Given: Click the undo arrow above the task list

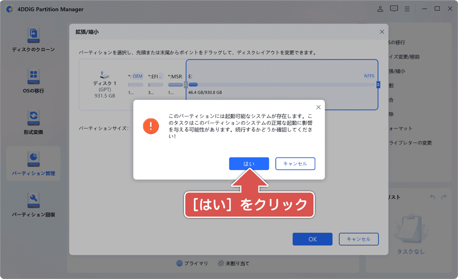Looking at the screenshot, I should coord(432,197).
